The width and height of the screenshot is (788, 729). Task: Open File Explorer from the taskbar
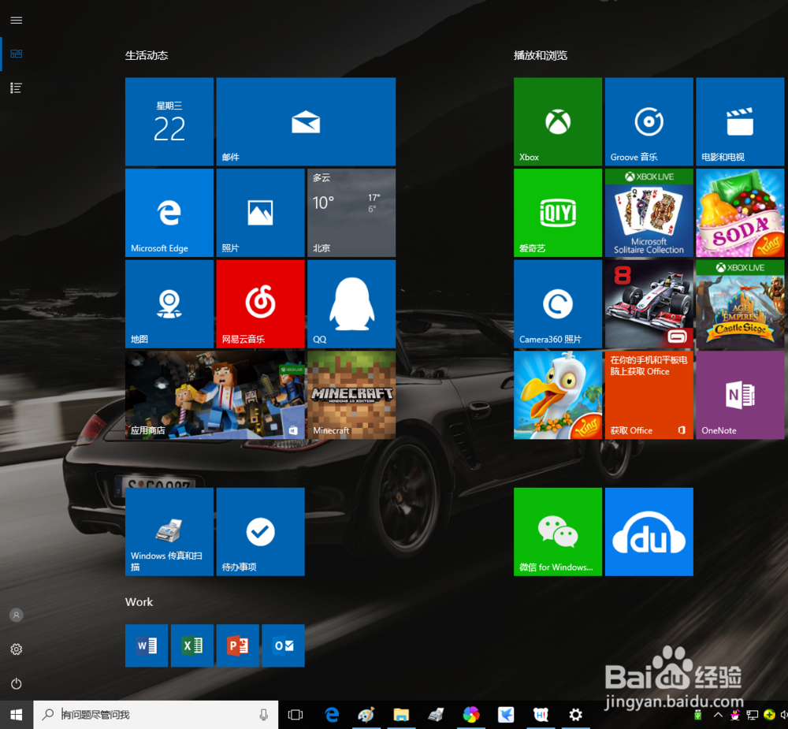pos(401,714)
